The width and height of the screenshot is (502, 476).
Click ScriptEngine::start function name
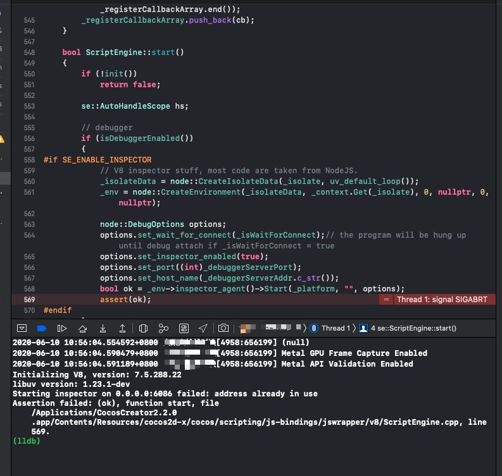pyautogui.click(x=135, y=52)
